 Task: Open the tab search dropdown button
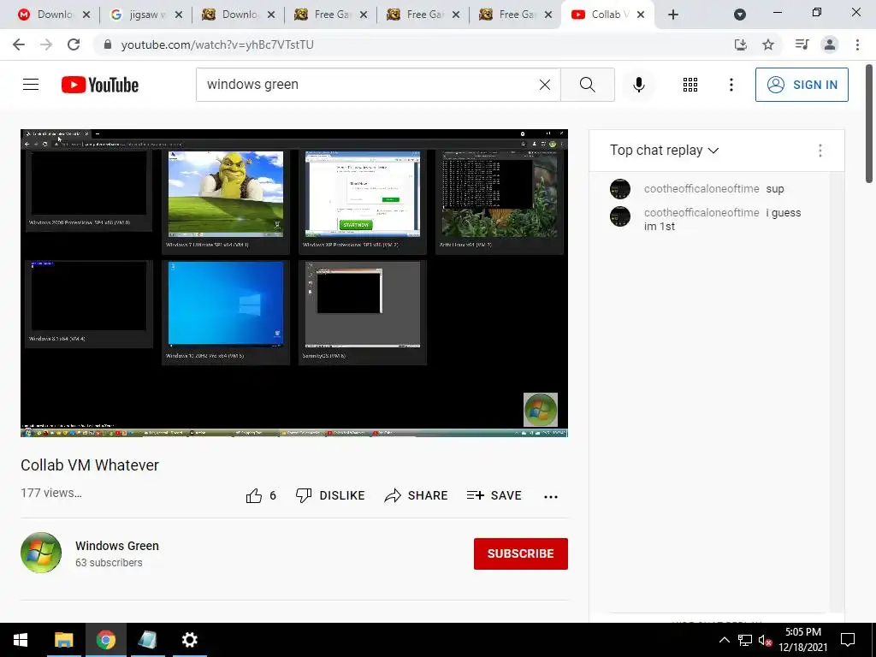pyautogui.click(x=740, y=15)
